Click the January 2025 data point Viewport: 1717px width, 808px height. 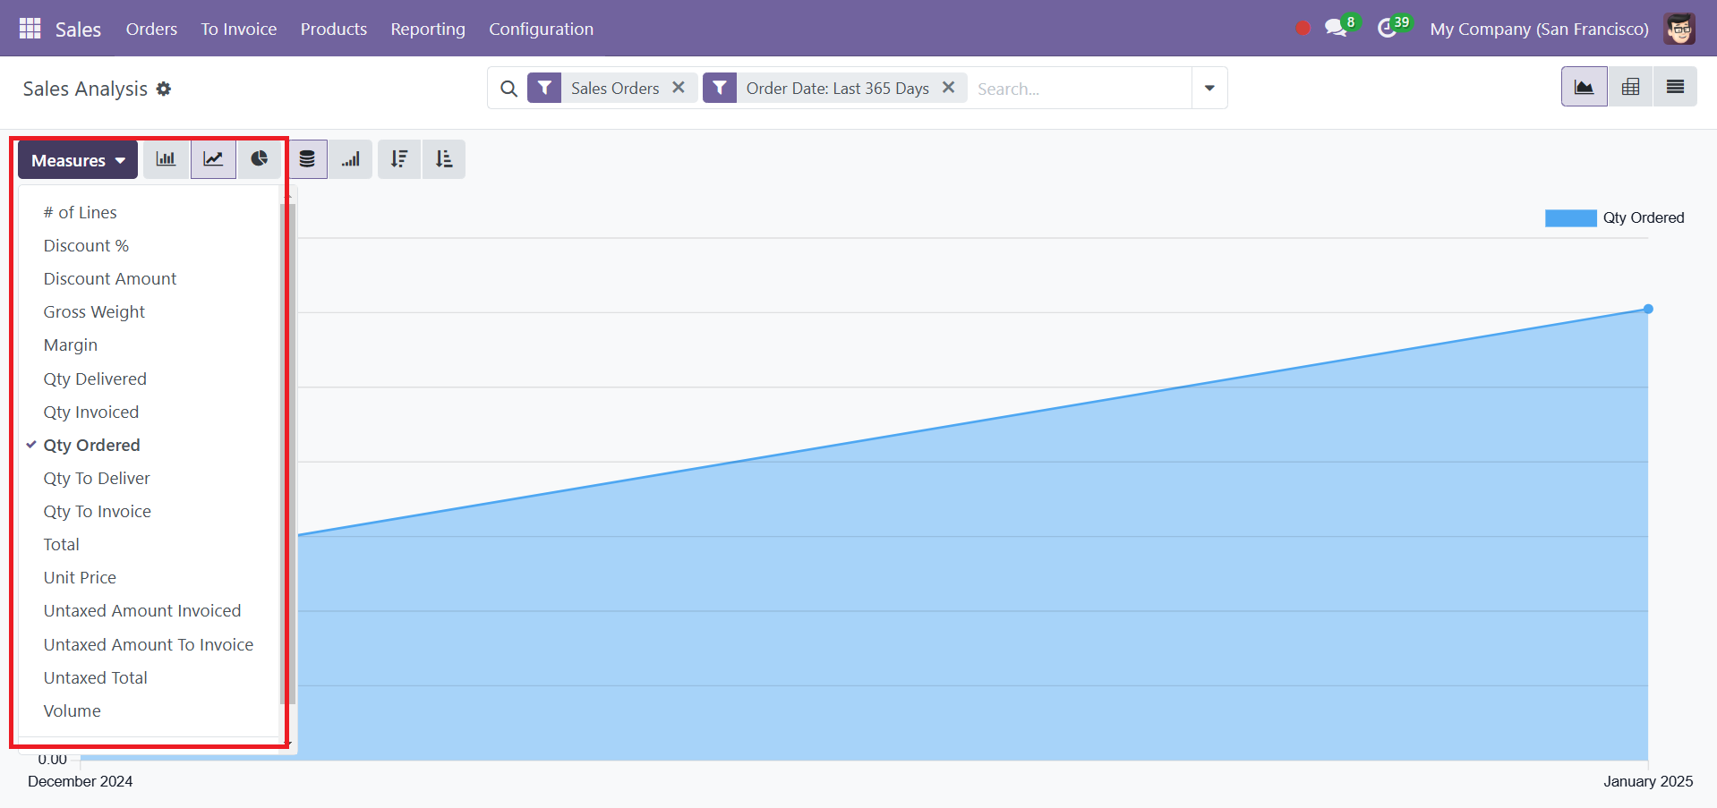pyautogui.click(x=1648, y=309)
